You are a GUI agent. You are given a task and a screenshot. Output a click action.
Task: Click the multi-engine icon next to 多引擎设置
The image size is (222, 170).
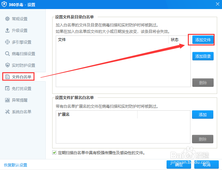pyautogui.click(x=7, y=42)
